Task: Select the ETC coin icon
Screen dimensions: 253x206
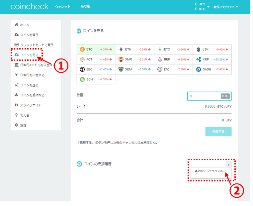Action: [160, 49]
